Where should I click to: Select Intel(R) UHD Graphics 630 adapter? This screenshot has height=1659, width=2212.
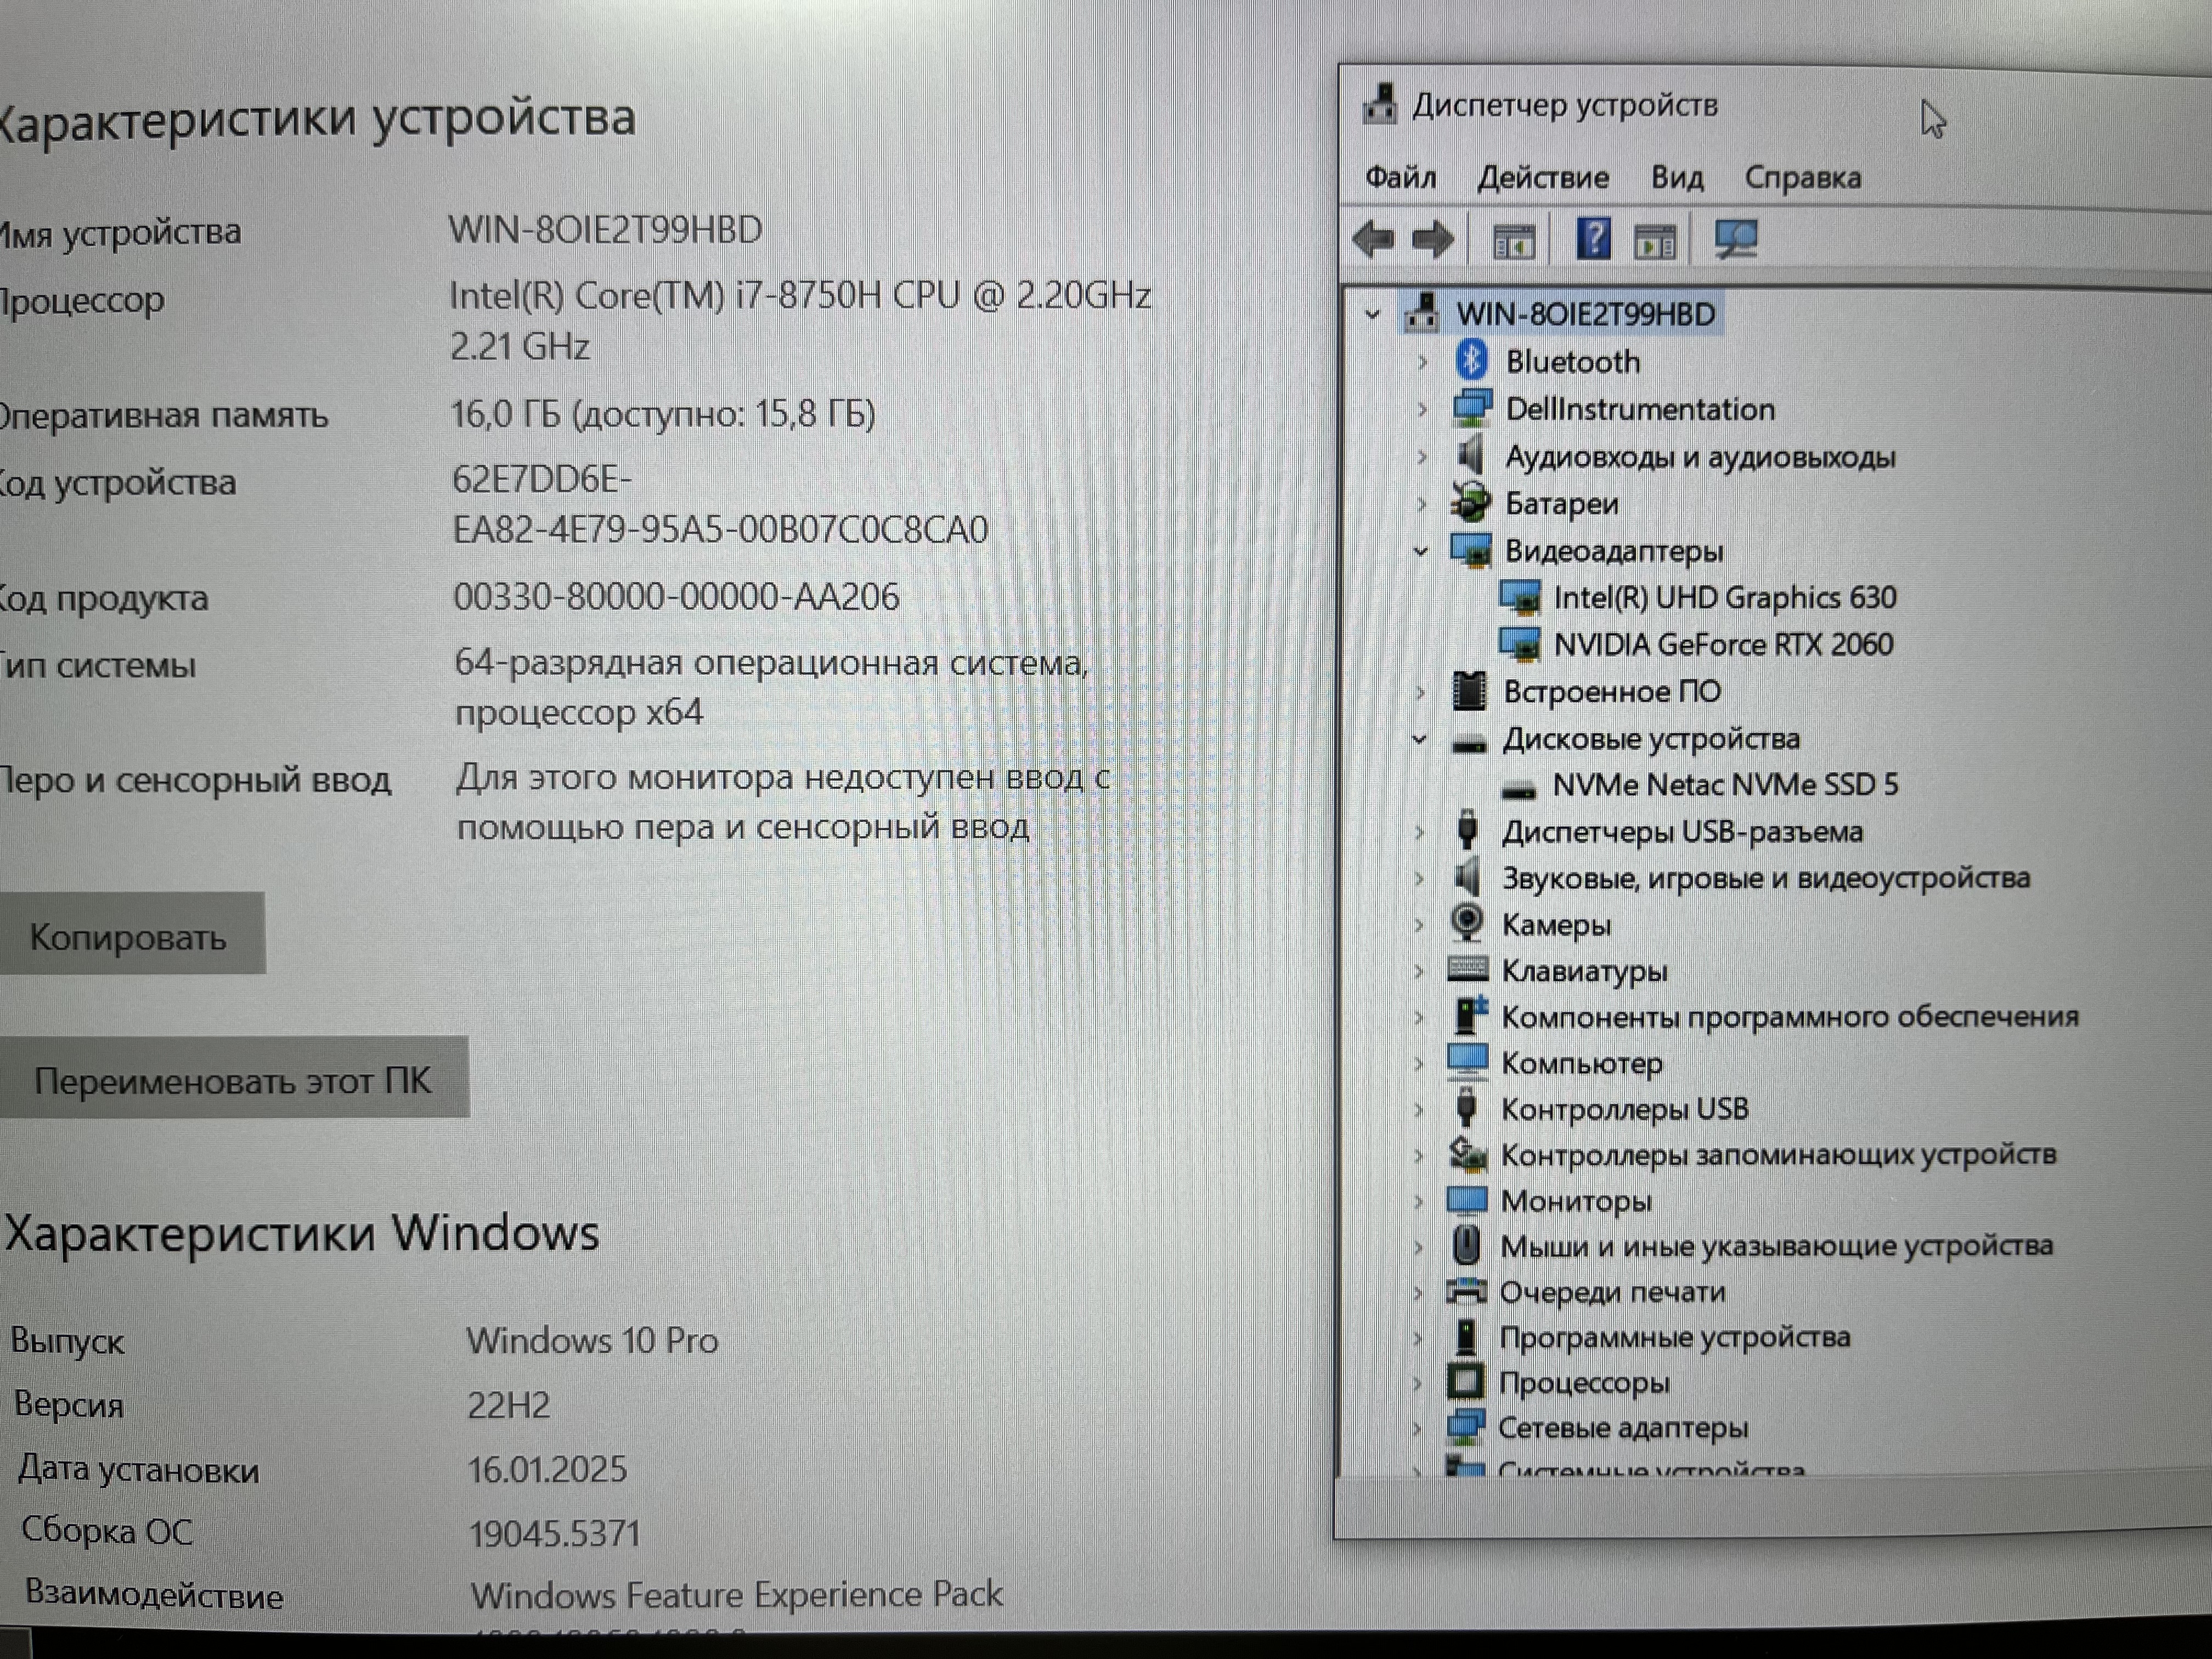pos(1724,598)
